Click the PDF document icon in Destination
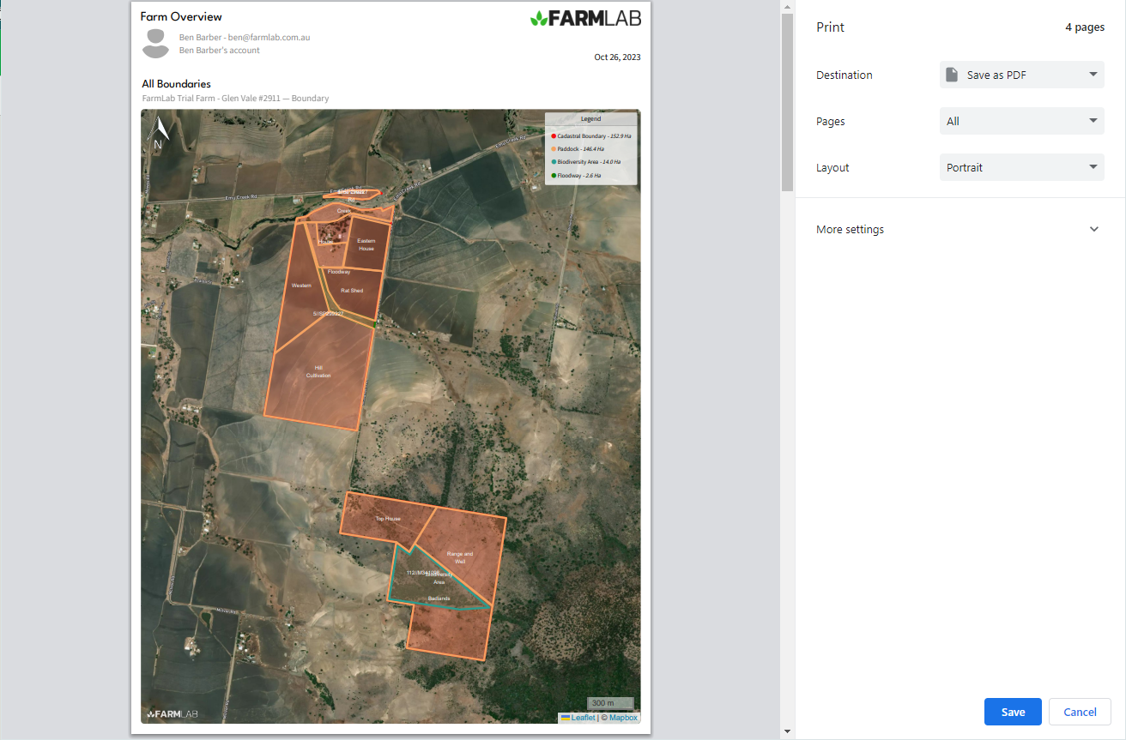 pos(952,75)
